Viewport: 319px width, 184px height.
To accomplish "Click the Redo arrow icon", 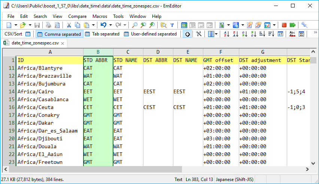I will pyautogui.click(x=118, y=25).
